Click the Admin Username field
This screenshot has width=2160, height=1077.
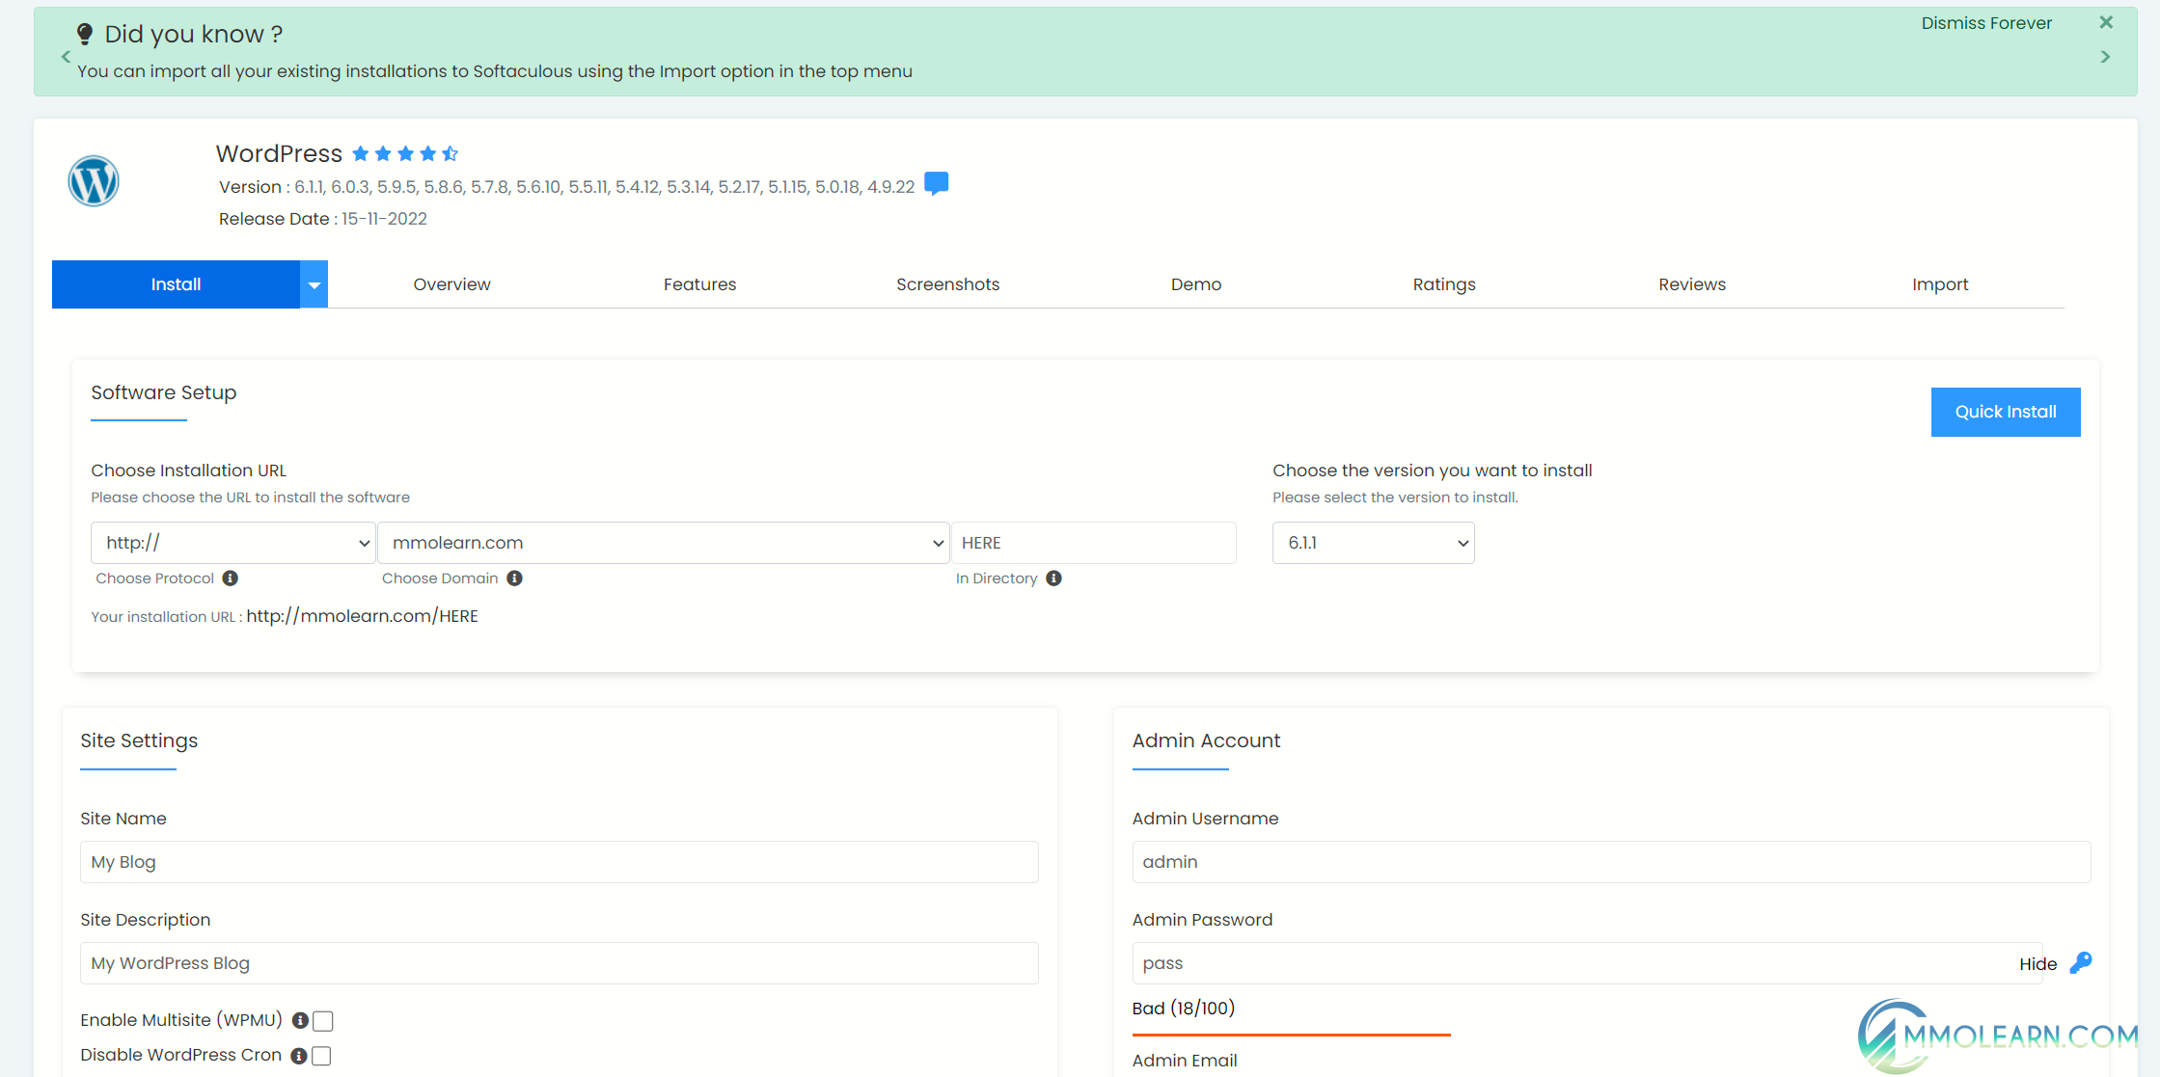coord(1611,862)
